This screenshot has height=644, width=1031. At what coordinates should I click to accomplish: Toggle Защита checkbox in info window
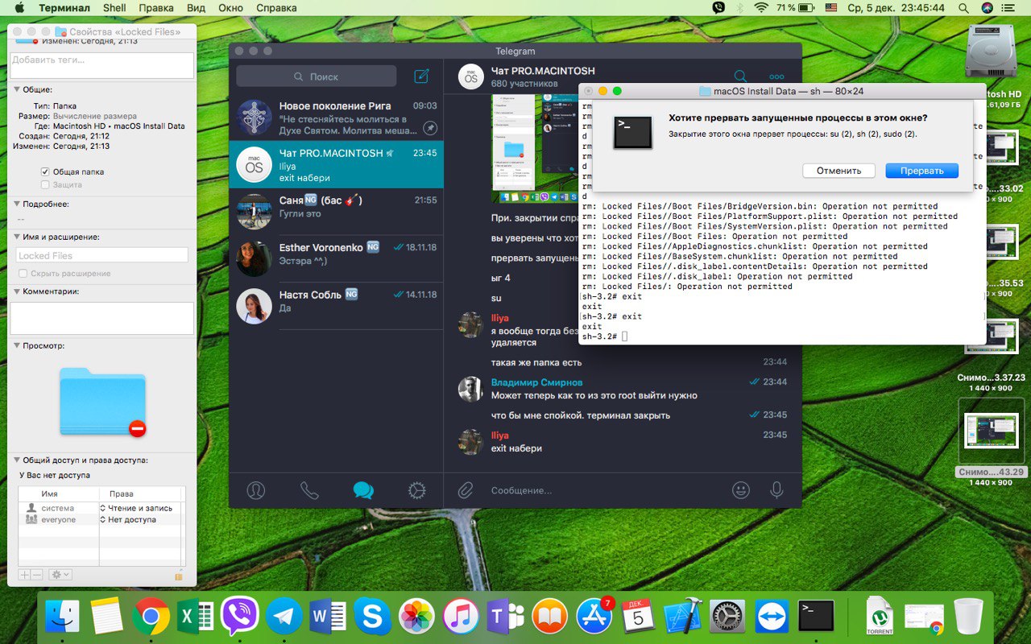tap(46, 184)
